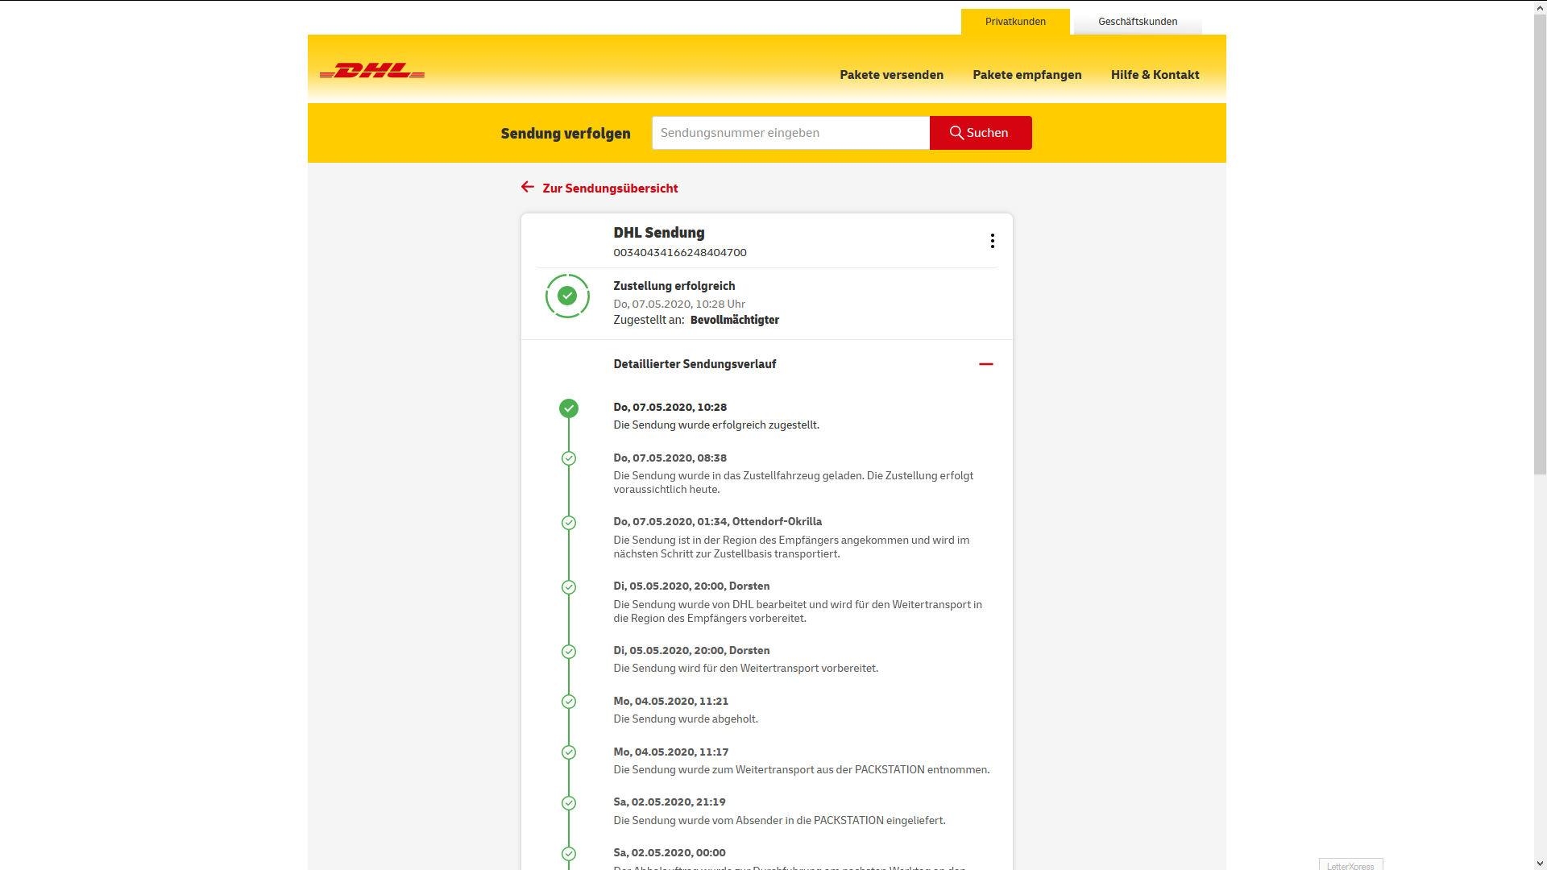Collapse the Detaillierter Sendungsverlauf section
Viewport: 1547px width, 870px height.
coord(986,364)
